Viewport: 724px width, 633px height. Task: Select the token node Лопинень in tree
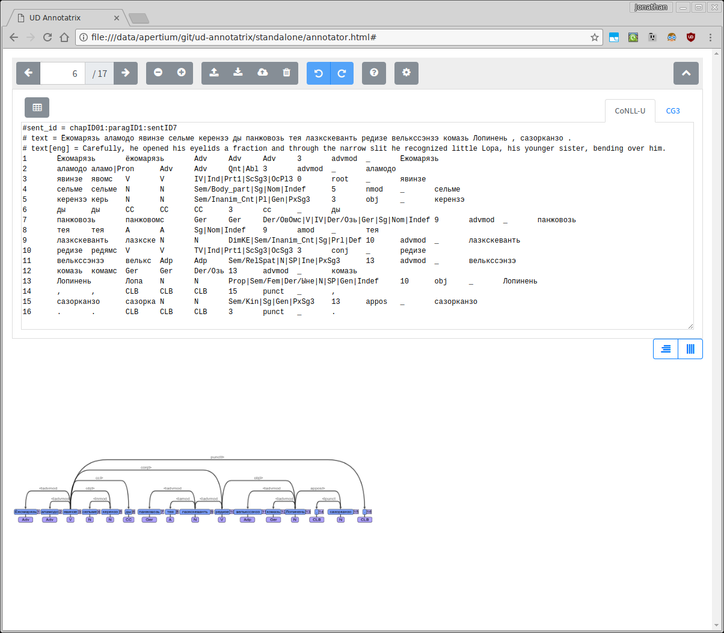point(295,512)
